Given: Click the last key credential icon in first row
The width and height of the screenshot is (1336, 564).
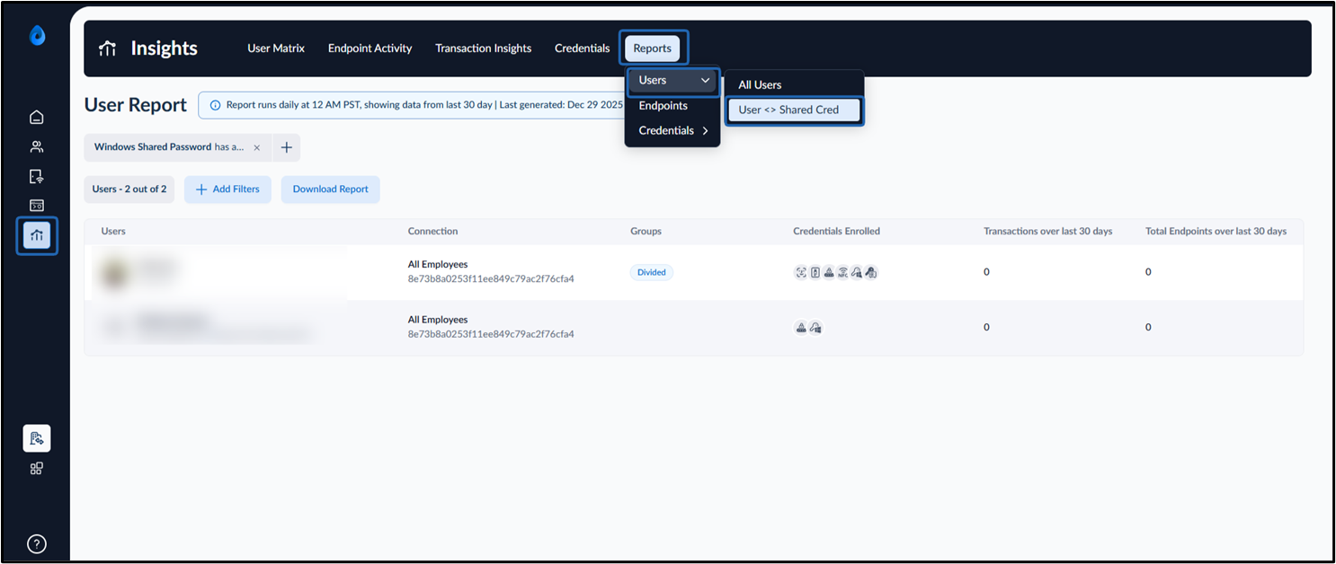Looking at the screenshot, I should pos(870,272).
